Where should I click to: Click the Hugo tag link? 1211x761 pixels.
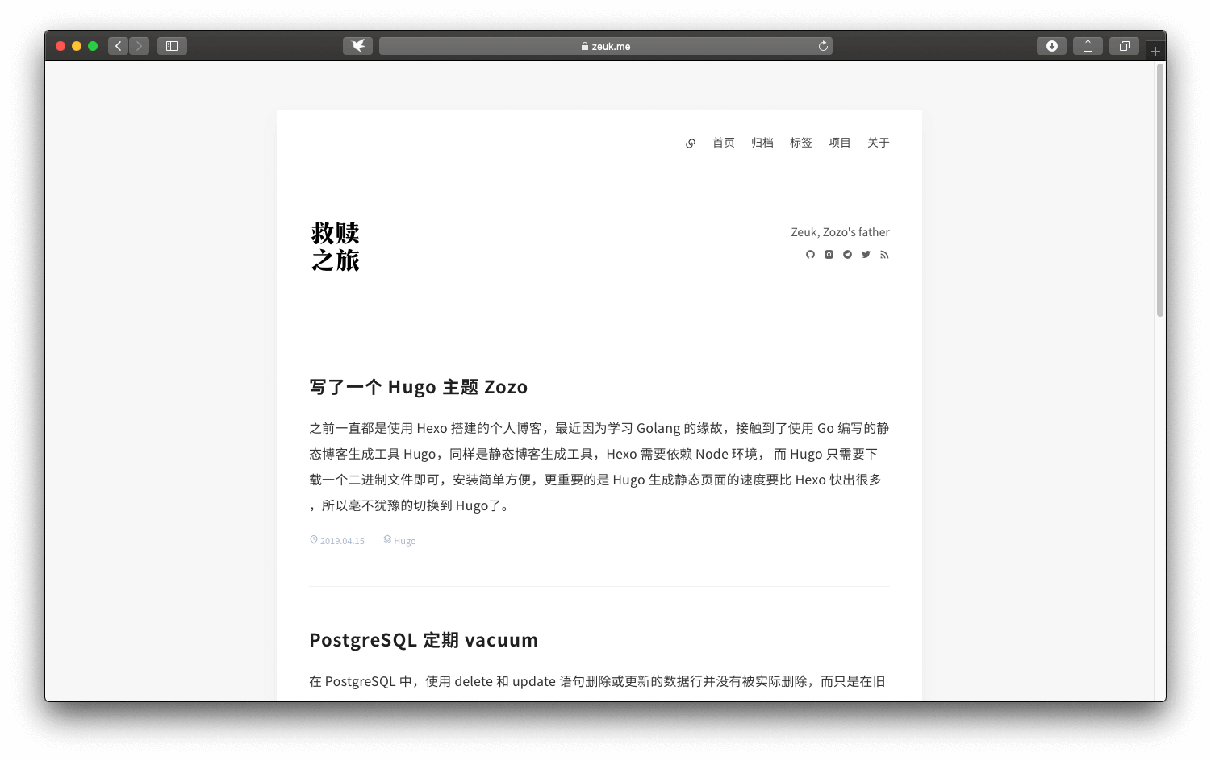(x=404, y=540)
